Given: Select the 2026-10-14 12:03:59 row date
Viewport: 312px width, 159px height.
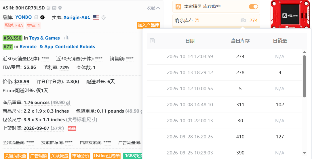Looking at the screenshot, I should (190, 57).
